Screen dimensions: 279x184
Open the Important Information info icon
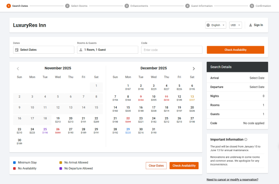(246, 140)
